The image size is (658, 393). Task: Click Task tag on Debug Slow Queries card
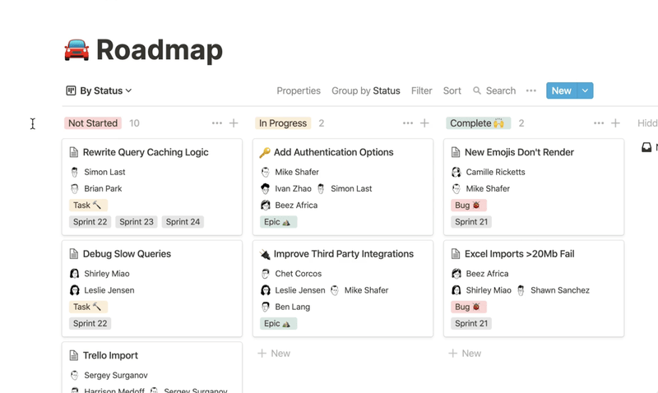[88, 307]
